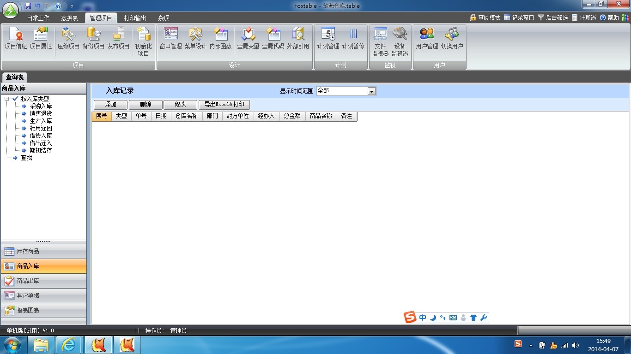The width and height of the screenshot is (631, 354).
Task: Select 借贷入库 in the tree
Action: pos(41,136)
